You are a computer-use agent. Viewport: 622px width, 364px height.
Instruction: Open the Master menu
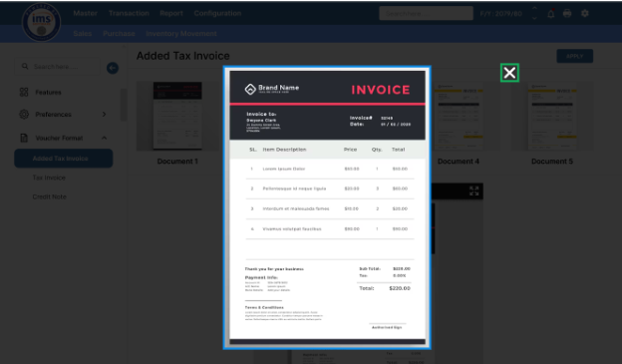click(x=86, y=13)
